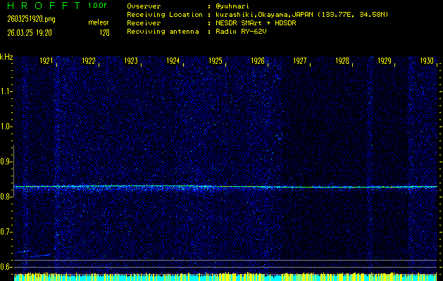Click the 1.0.0f version label

tap(99, 6)
